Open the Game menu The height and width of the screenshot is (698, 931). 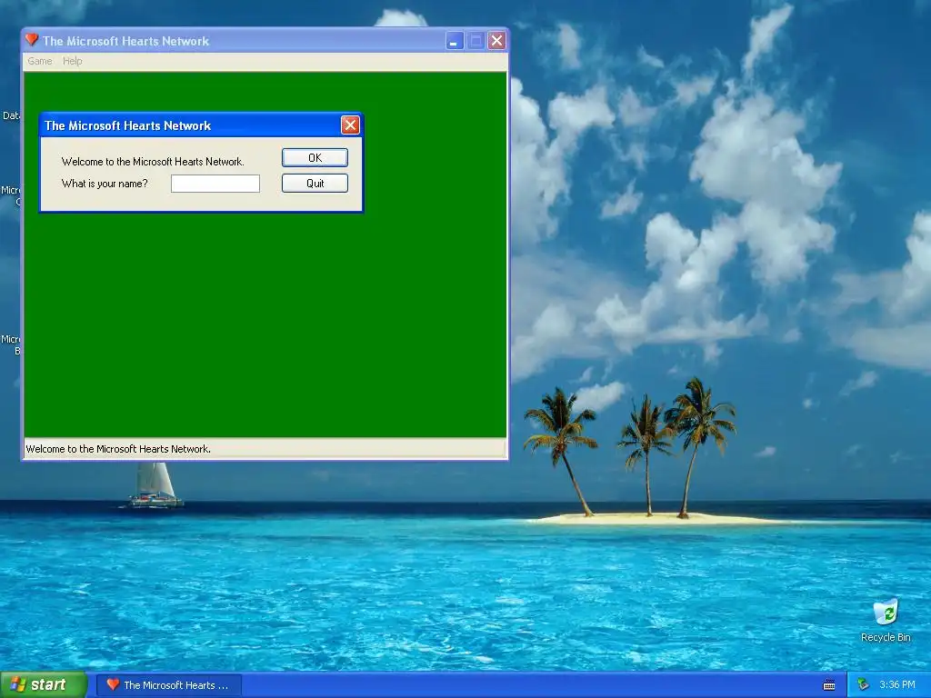click(x=40, y=61)
